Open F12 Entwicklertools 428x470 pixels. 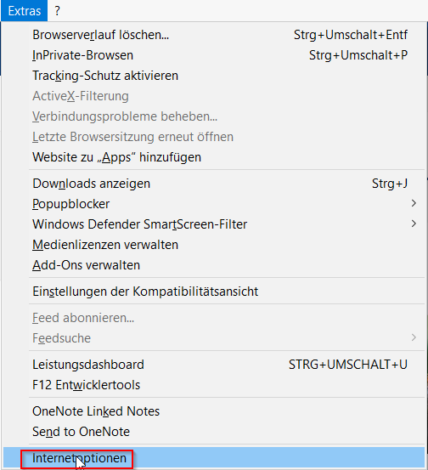[x=214, y=385]
